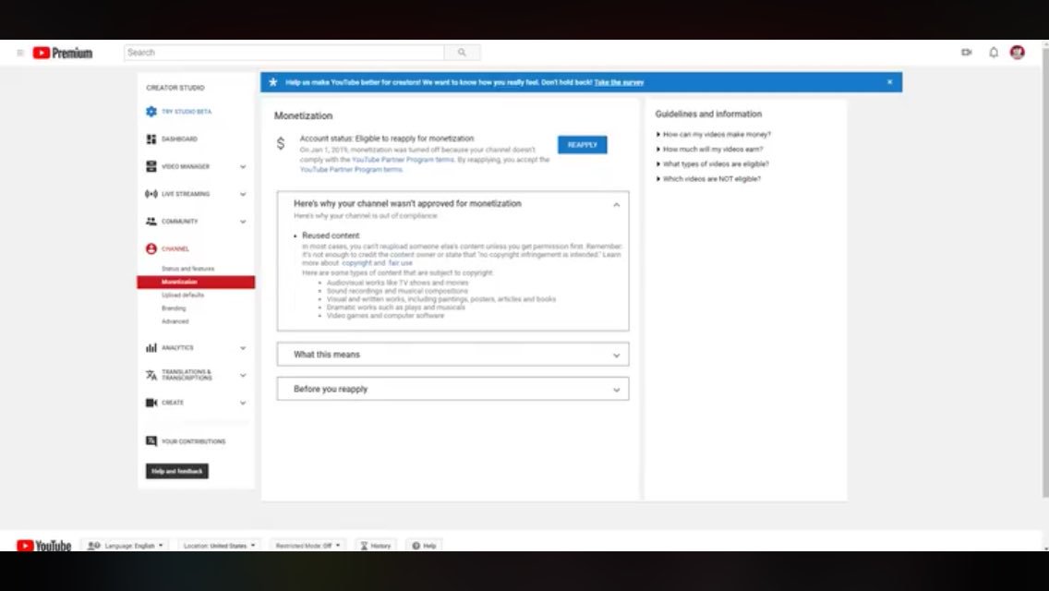The height and width of the screenshot is (591, 1049).
Task: Open 'What types of videos are eligible?'
Action: click(715, 164)
